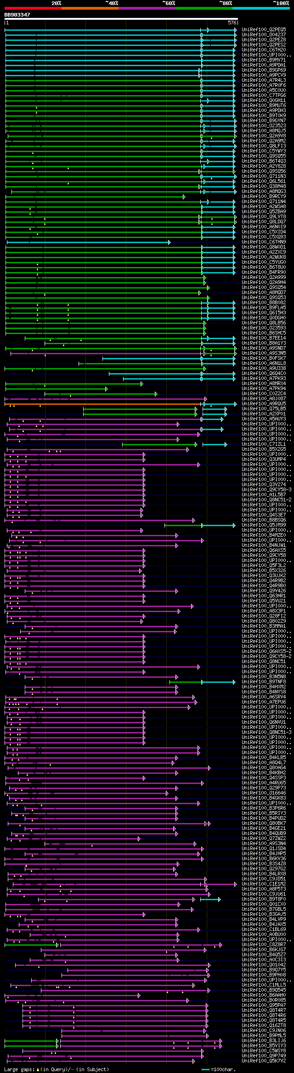The image size is (294, 1073).
Task: Select label UniRef100_Q80BK7
Action: click(264, 823)
